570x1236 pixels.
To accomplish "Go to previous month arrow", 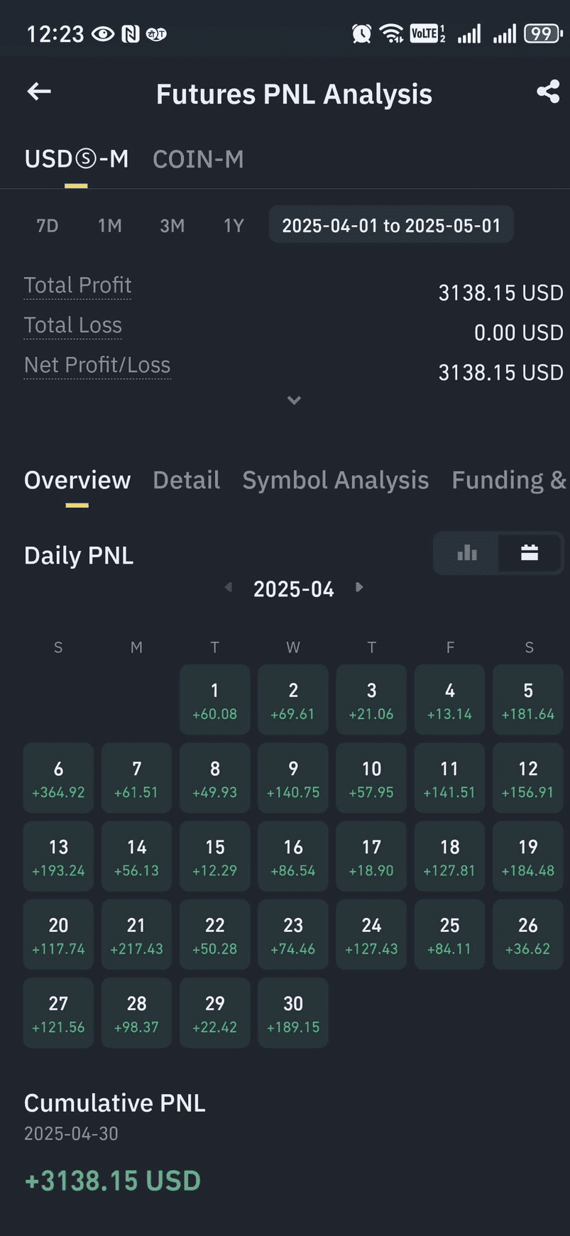I will 229,587.
